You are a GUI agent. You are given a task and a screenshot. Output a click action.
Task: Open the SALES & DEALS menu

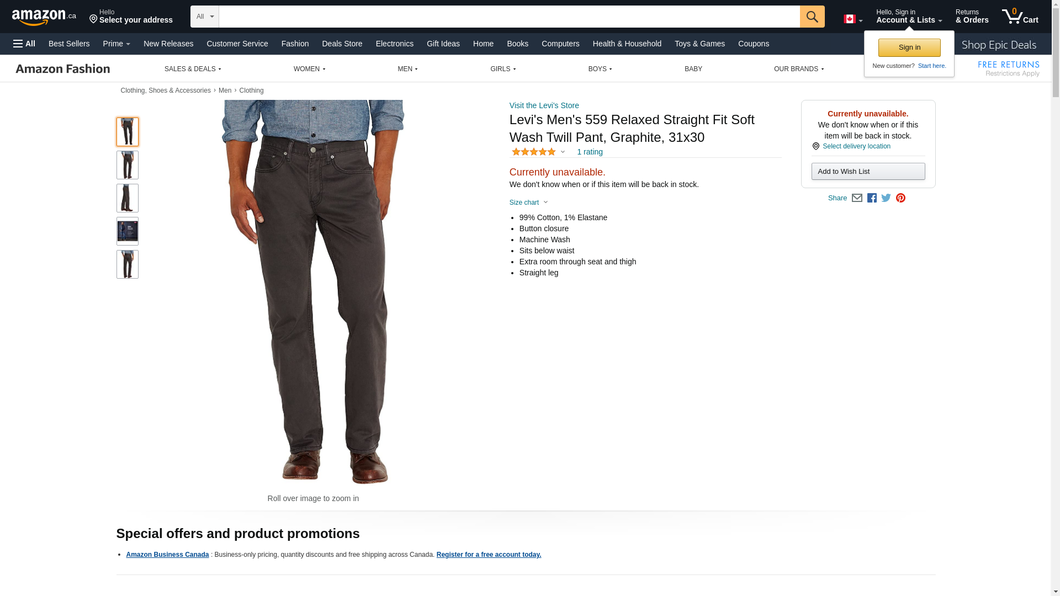tap(193, 69)
